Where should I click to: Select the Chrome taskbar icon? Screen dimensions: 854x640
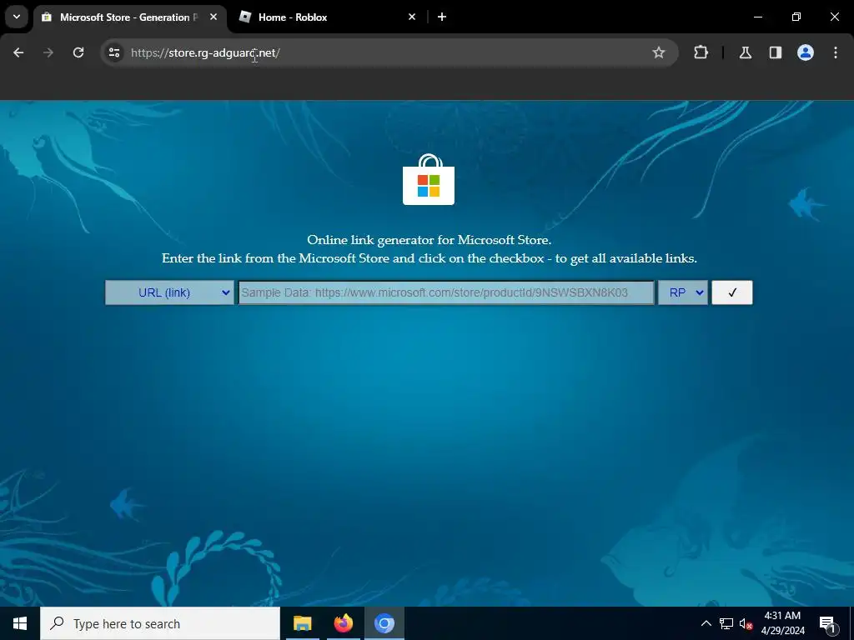tap(384, 623)
